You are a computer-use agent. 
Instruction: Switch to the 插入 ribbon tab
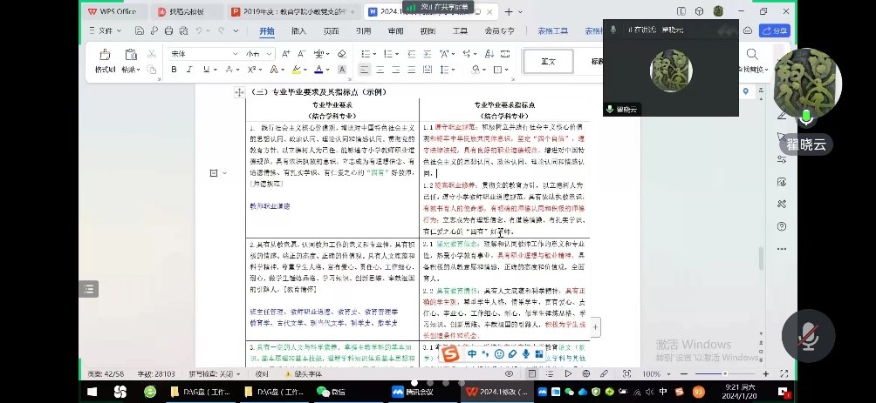coord(298,31)
